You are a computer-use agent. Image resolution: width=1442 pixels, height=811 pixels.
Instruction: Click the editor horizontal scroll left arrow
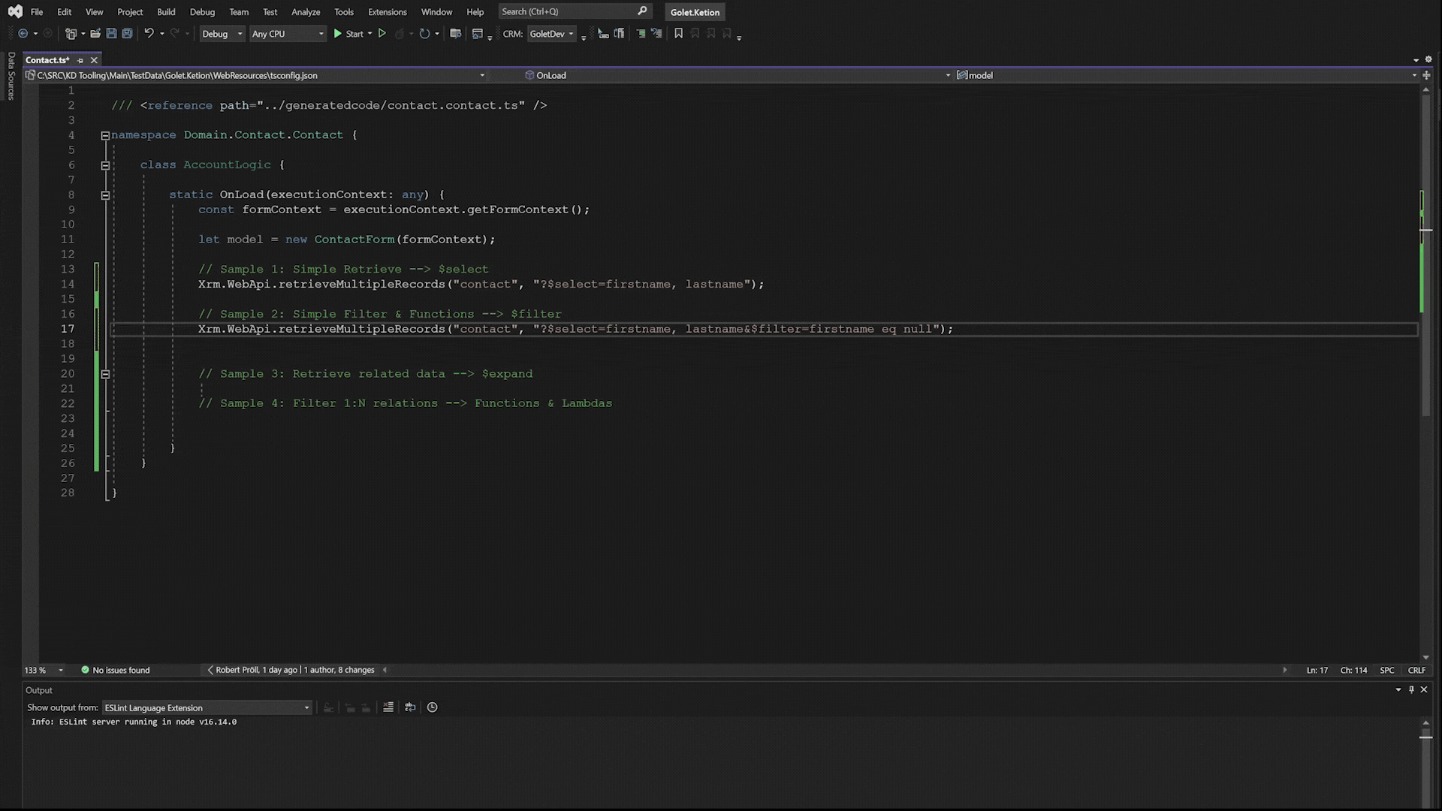pos(385,670)
